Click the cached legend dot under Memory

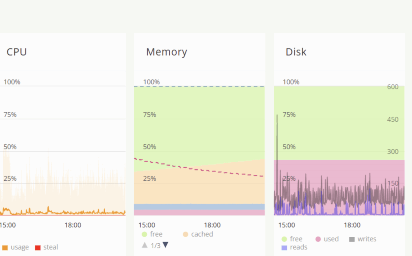[186, 234]
